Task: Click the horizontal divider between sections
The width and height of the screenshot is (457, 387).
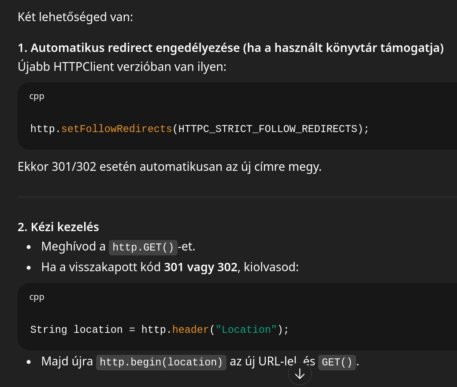Action: (237, 197)
